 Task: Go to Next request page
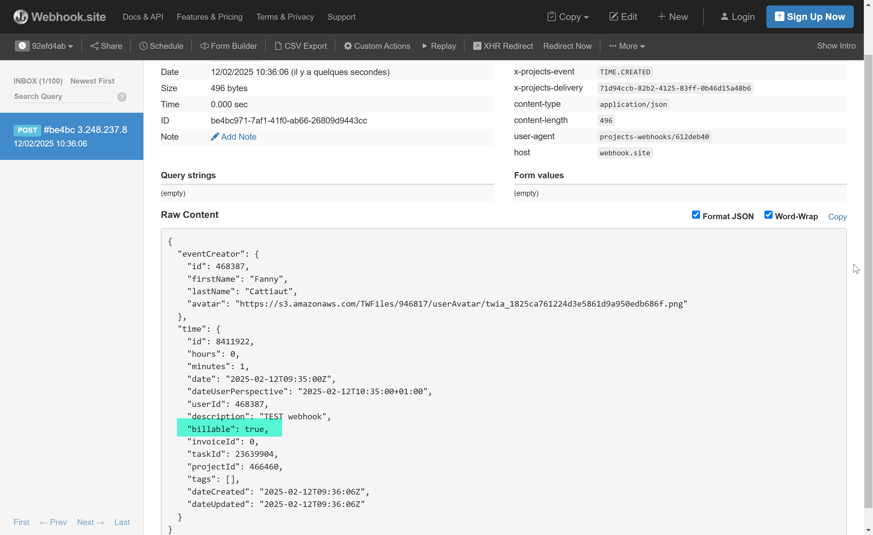click(x=90, y=522)
